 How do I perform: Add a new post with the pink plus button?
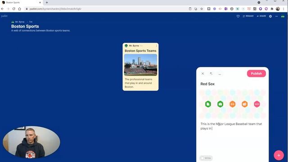point(279,155)
